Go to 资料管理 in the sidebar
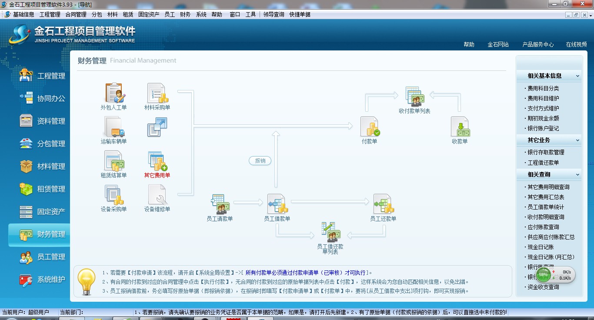This screenshot has width=594, height=320. point(43,121)
